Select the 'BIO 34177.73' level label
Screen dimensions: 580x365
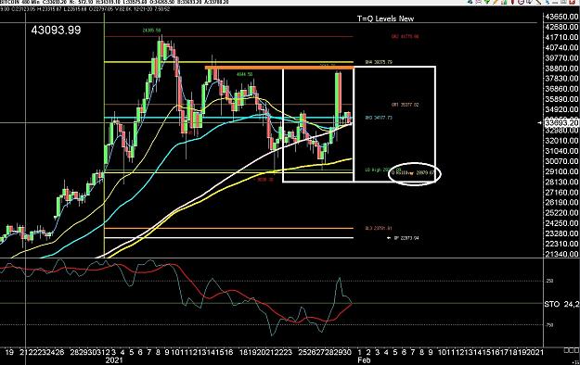coord(379,118)
